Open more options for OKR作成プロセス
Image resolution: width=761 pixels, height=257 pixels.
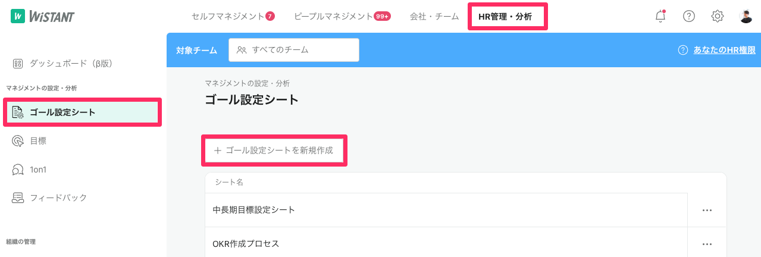(707, 244)
